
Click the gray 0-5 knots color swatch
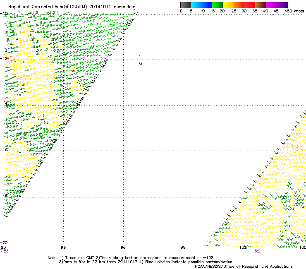tap(185, 5)
